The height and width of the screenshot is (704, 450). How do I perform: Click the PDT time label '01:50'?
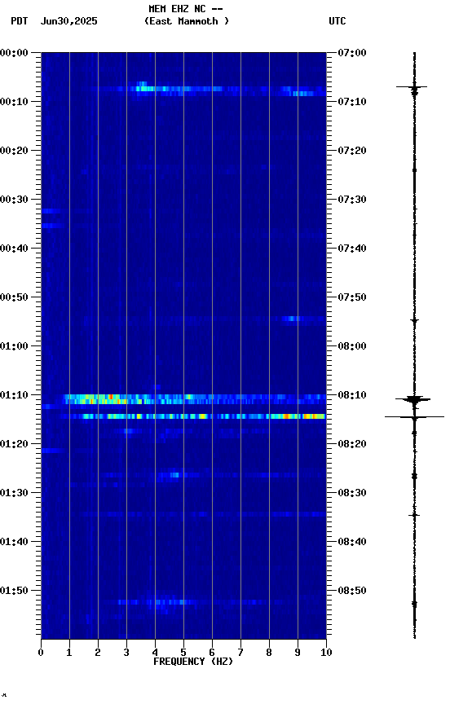click(14, 592)
